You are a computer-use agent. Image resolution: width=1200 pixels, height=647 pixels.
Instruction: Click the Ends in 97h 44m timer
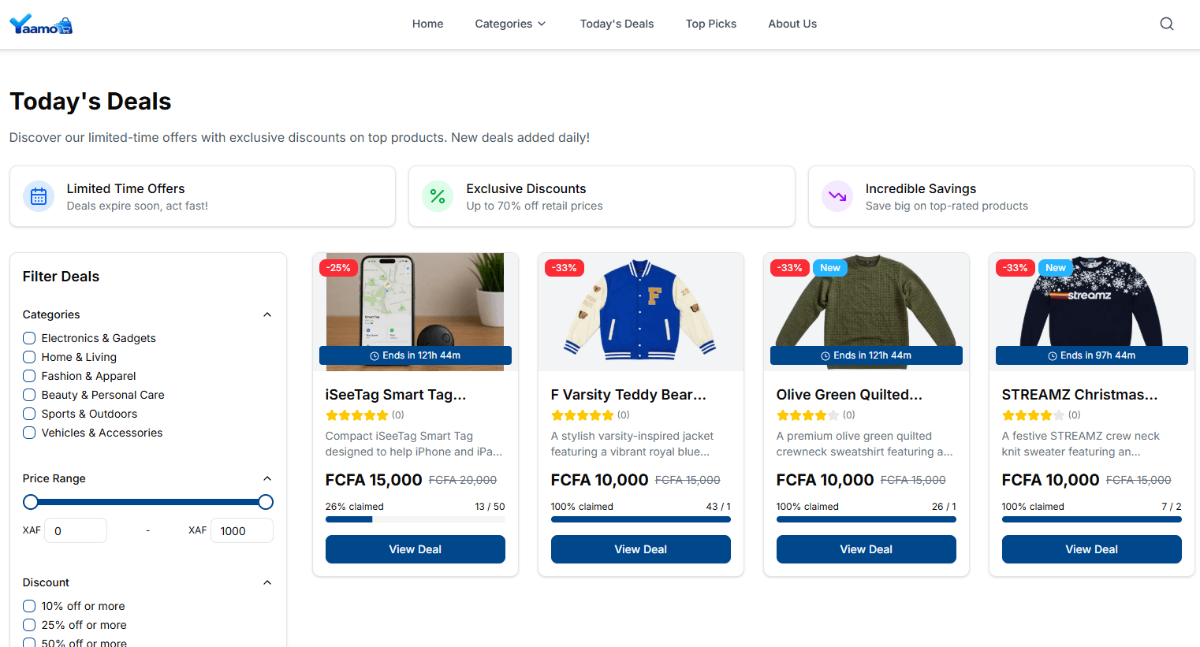point(1092,355)
